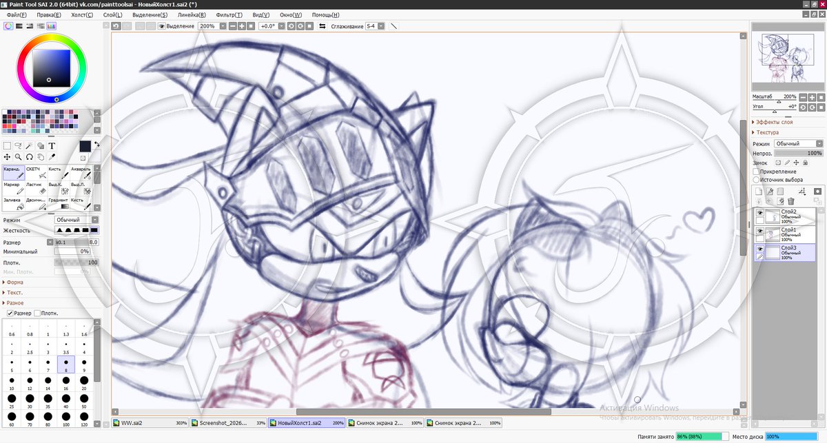Viewport: 827px width, 443px height.
Task: Adjust the Непроз. opacity slider
Action: point(799,153)
